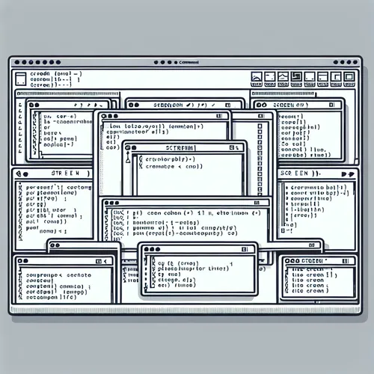Select the double-frame rectangle icon ending the toolbar
Screen dimensions: 374x374
click(x=349, y=76)
